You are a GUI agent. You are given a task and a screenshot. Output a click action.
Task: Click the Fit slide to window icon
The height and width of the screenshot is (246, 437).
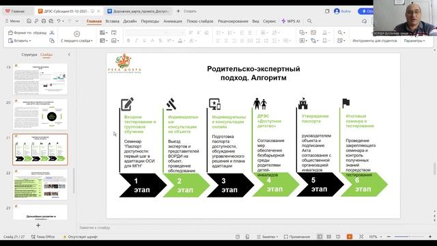click(x=361, y=236)
